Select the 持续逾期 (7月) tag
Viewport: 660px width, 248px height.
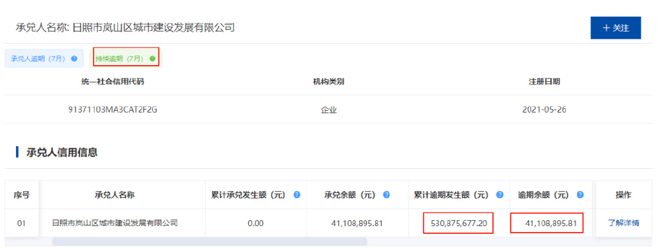126,59
